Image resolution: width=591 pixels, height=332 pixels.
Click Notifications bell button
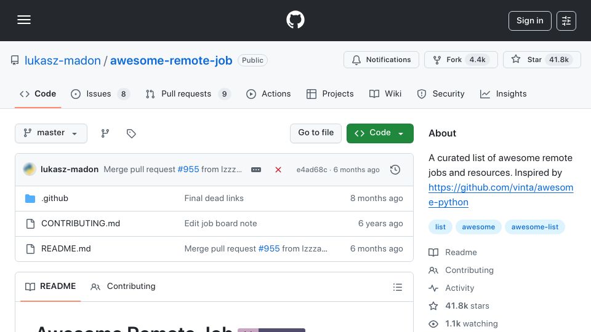click(381, 60)
